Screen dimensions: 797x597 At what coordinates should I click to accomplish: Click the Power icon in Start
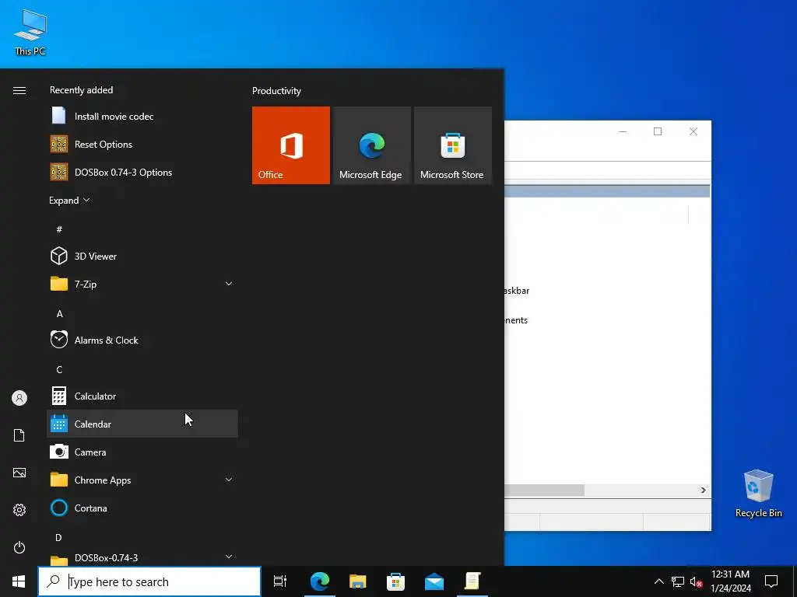pos(19,547)
